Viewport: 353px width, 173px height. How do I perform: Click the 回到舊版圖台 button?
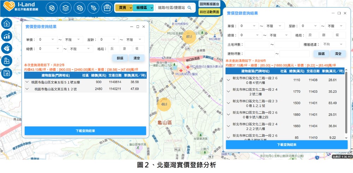click(x=209, y=4)
